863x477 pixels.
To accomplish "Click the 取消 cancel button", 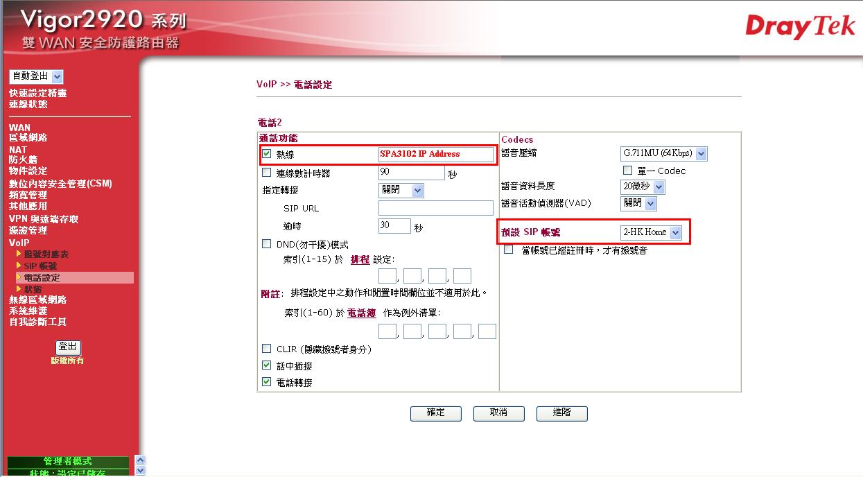I will click(x=499, y=413).
